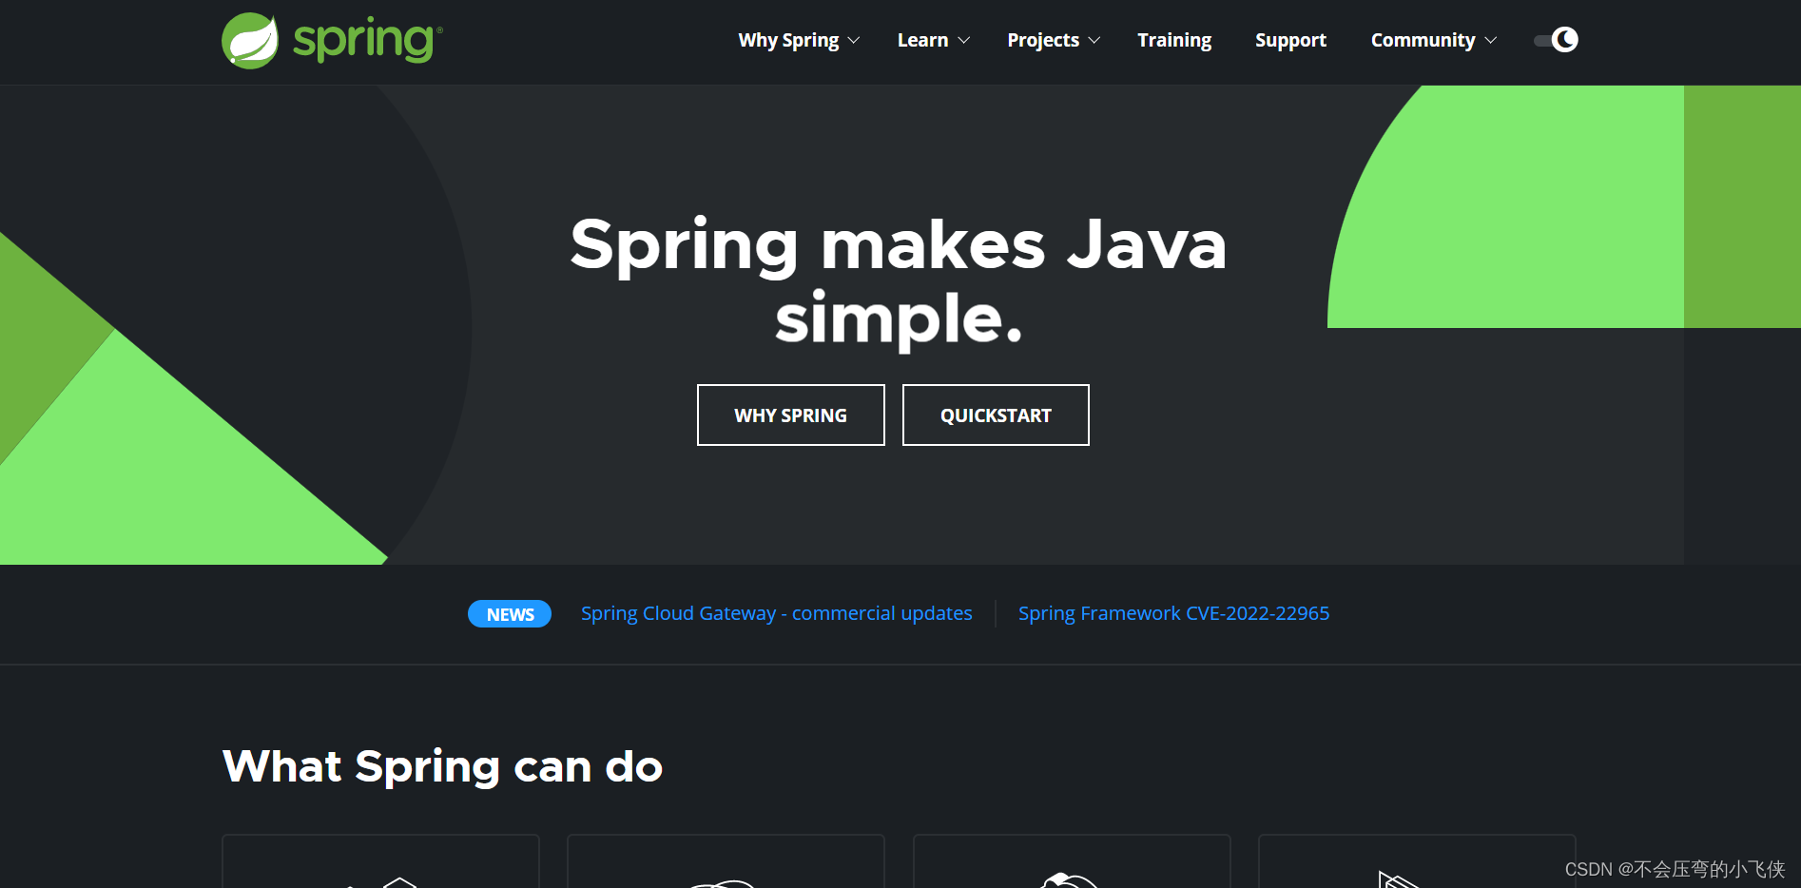Open the Why Spring menu
Screen dimensions: 1801x888
click(x=788, y=40)
